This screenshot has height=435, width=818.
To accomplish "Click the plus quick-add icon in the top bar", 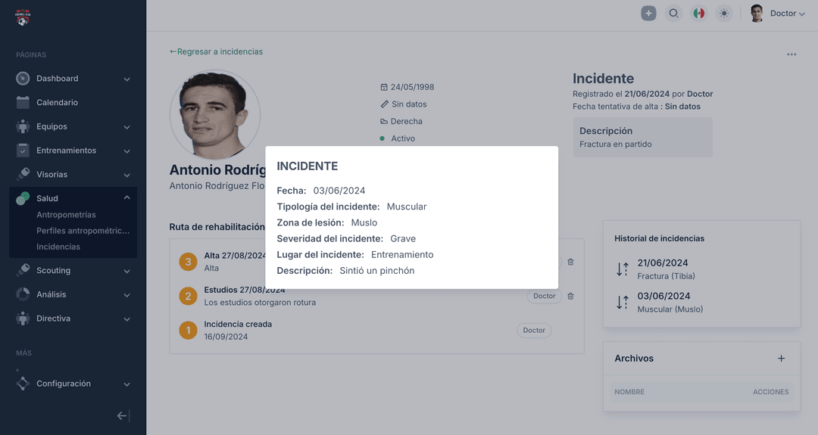I will click(x=648, y=14).
